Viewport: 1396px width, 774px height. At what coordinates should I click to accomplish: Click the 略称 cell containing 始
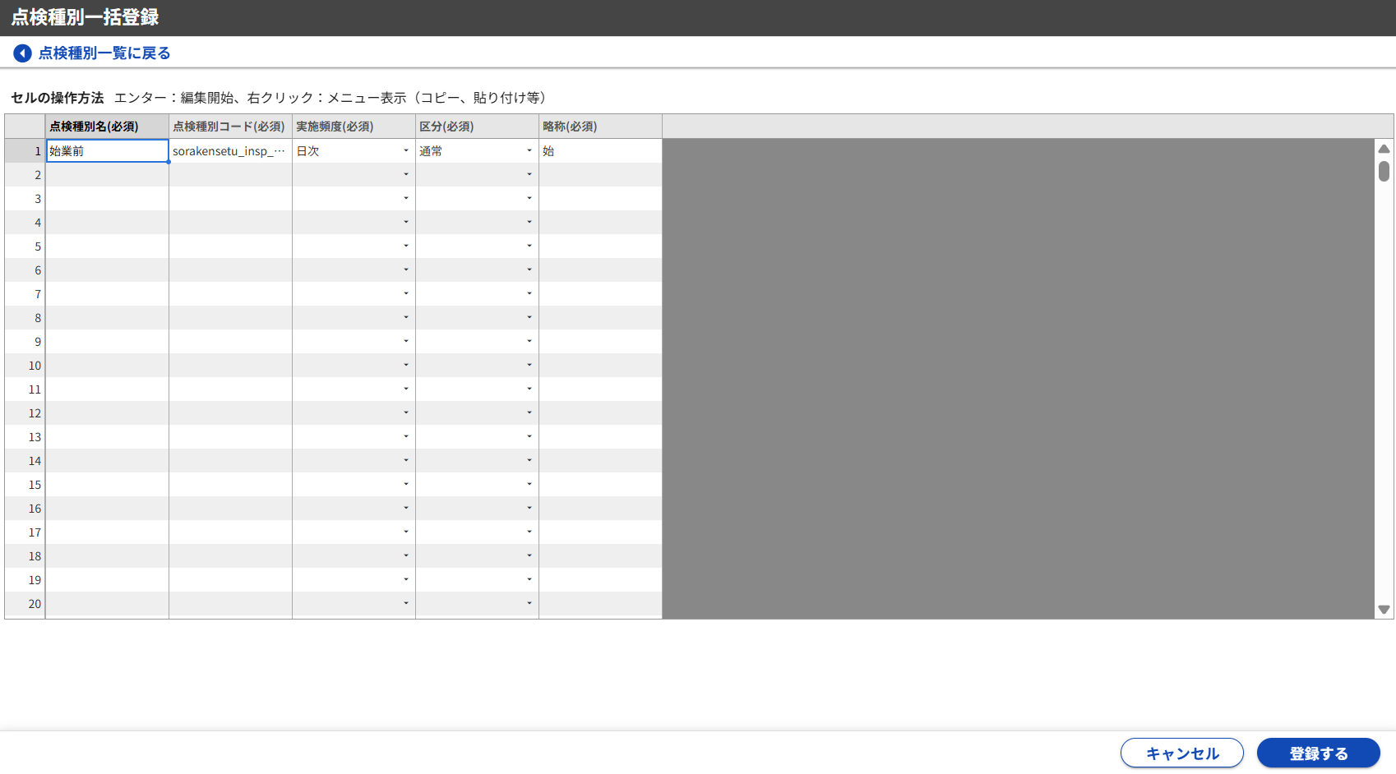(x=600, y=151)
